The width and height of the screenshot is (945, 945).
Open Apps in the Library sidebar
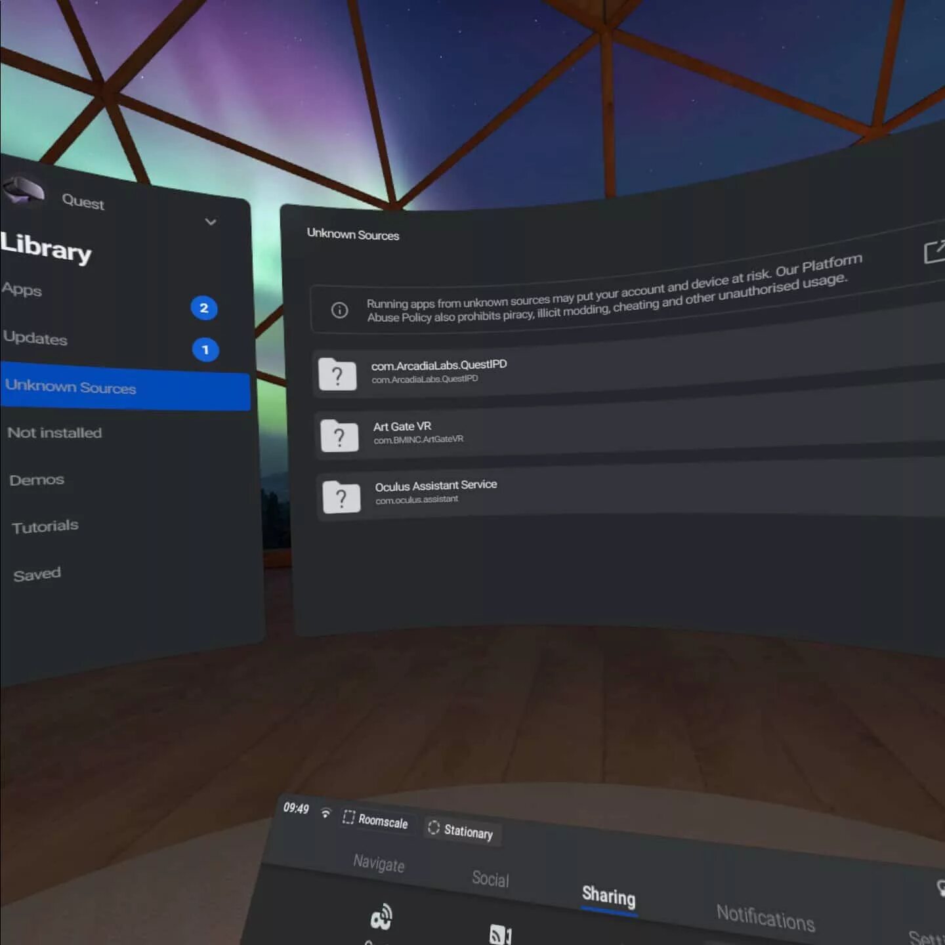(22, 289)
